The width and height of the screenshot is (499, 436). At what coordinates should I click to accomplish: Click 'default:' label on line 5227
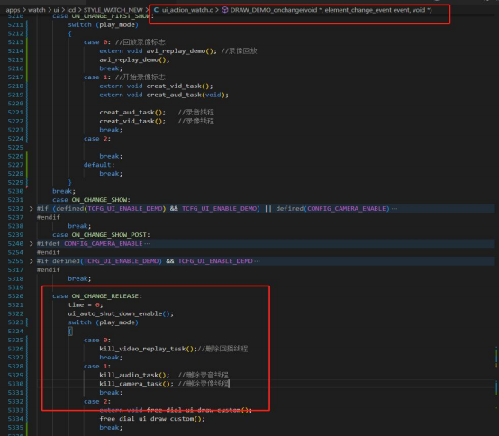pyautogui.click(x=99, y=165)
